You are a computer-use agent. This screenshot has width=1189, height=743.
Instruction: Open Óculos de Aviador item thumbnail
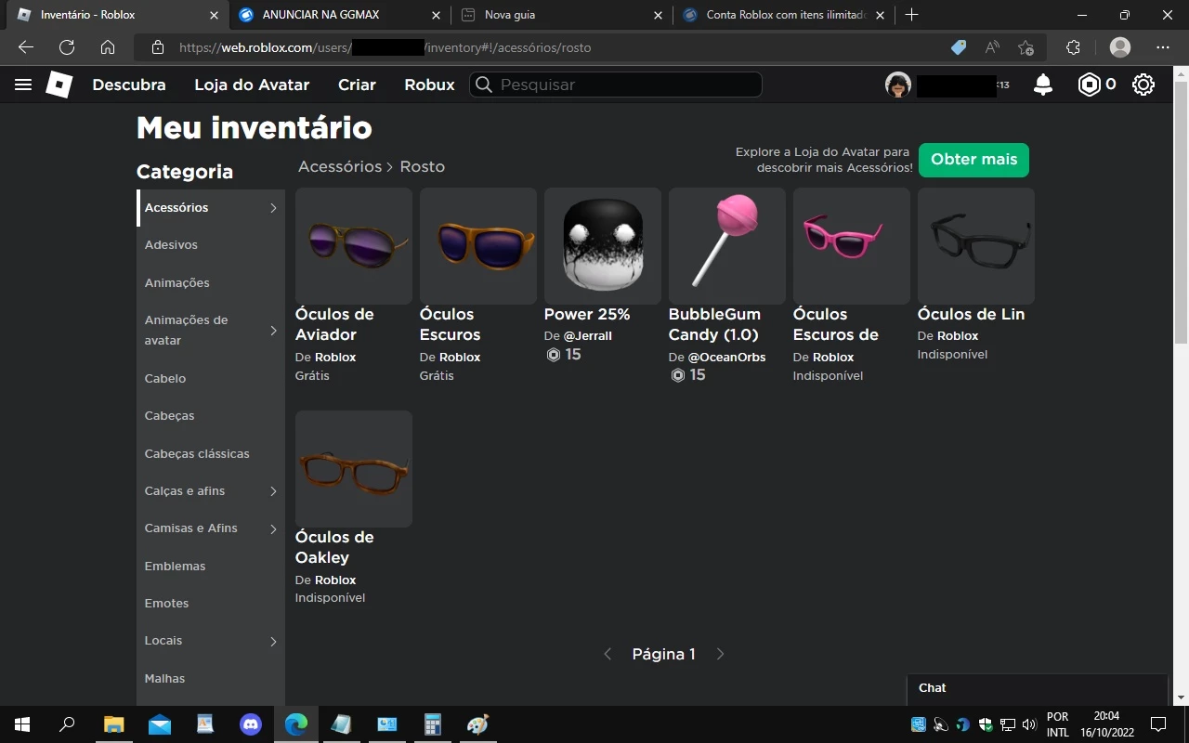pos(354,246)
